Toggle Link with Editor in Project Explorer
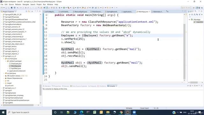This screenshot has height=115, width=204. coord(29,11)
